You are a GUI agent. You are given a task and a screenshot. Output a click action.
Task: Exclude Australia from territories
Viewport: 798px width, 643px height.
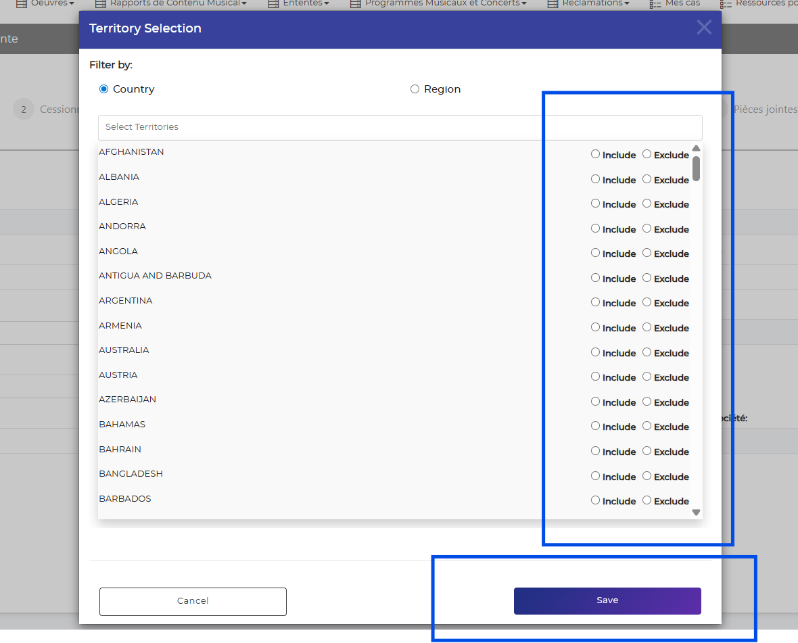click(647, 352)
